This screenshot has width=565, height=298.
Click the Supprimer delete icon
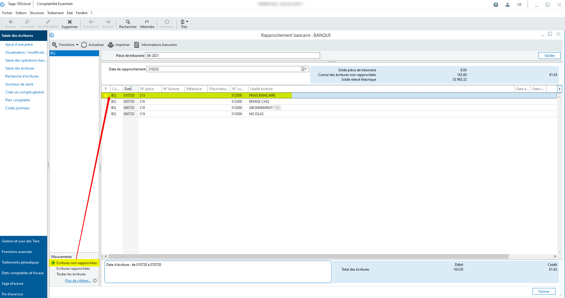pos(70,22)
